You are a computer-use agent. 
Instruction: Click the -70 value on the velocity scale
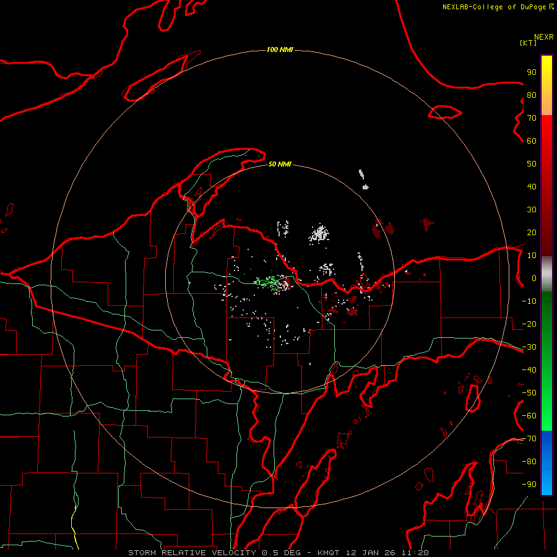tap(529, 439)
